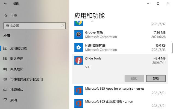This screenshot has width=173, height=109.
Task: Click the Office icon for Microsoft 365 en-us
Action: [79, 90]
